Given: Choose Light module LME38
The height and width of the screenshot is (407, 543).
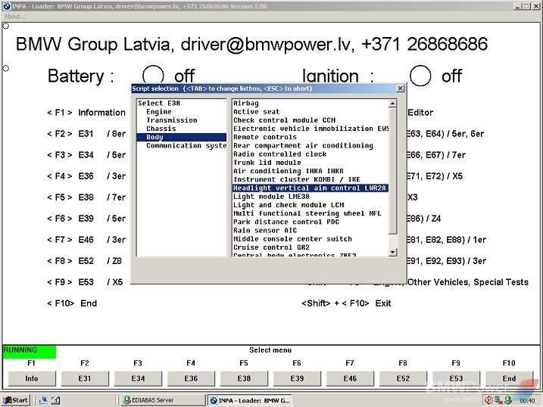Looking at the screenshot, I should click(x=271, y=197).
